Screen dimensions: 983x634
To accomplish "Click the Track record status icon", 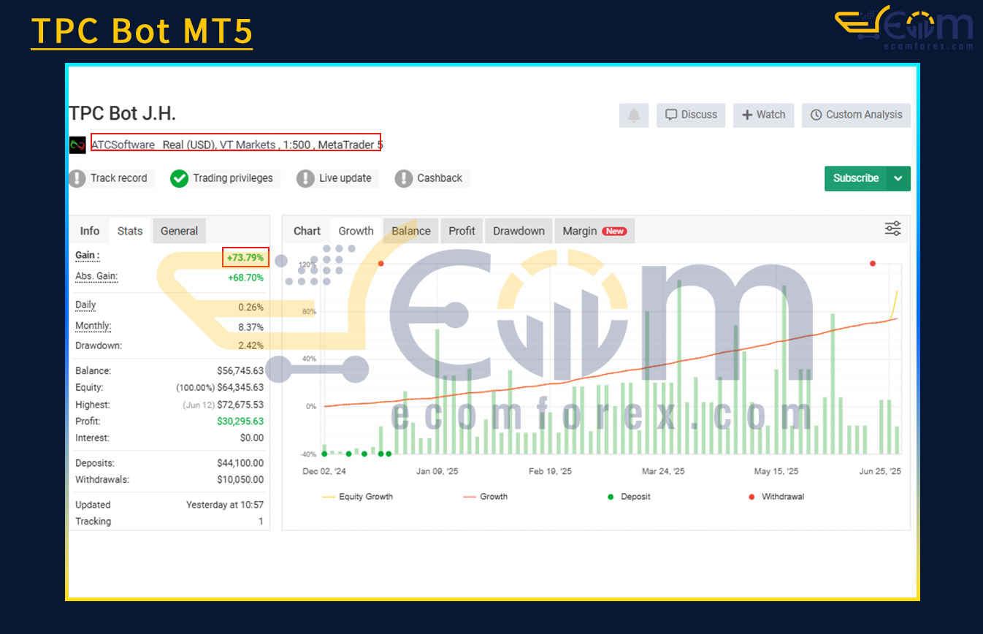I will (x=77, y=178).
